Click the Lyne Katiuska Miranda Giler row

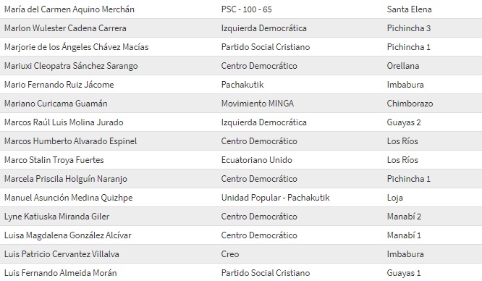(241, 217)
